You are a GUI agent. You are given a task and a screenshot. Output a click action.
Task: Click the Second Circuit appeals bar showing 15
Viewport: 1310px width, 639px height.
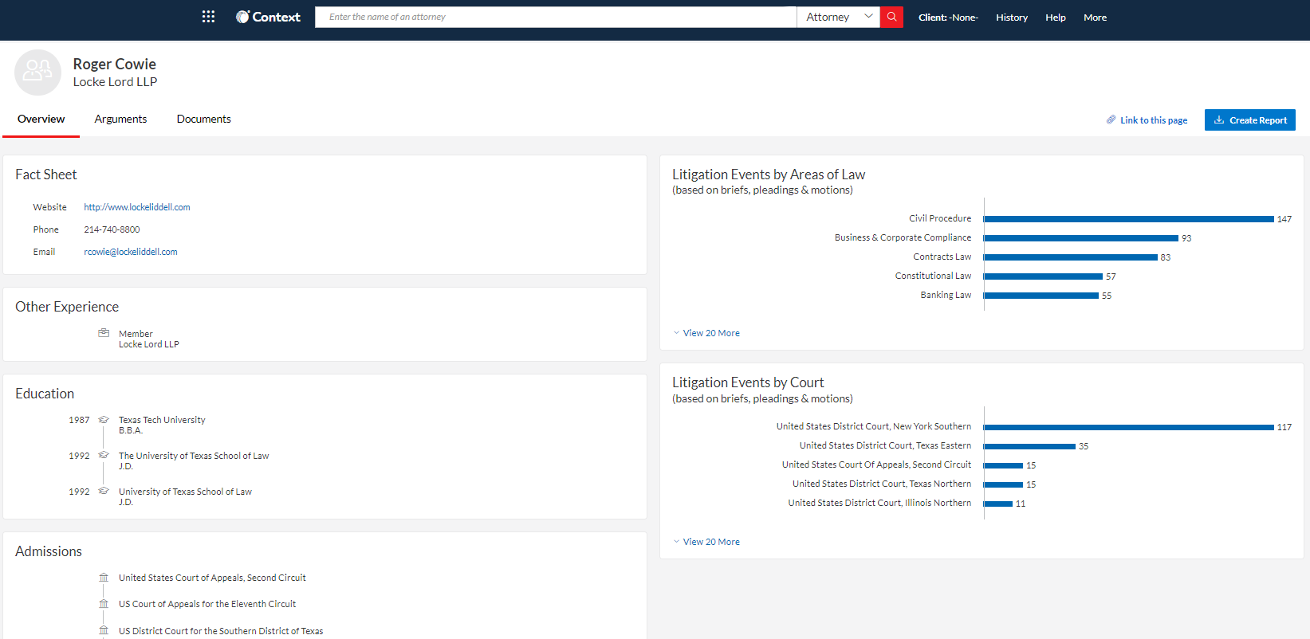point(1004,465)
